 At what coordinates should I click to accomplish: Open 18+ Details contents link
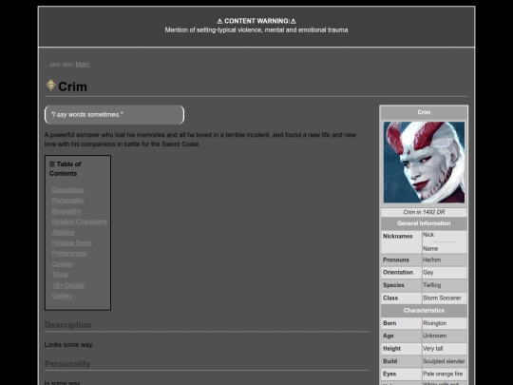(x=68, y=285)
